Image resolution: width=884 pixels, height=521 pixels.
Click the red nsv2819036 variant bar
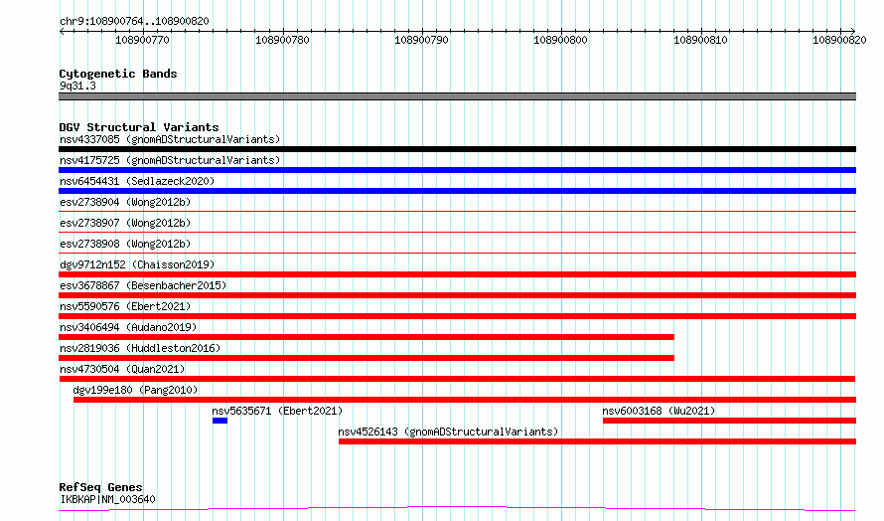point(367,358)
